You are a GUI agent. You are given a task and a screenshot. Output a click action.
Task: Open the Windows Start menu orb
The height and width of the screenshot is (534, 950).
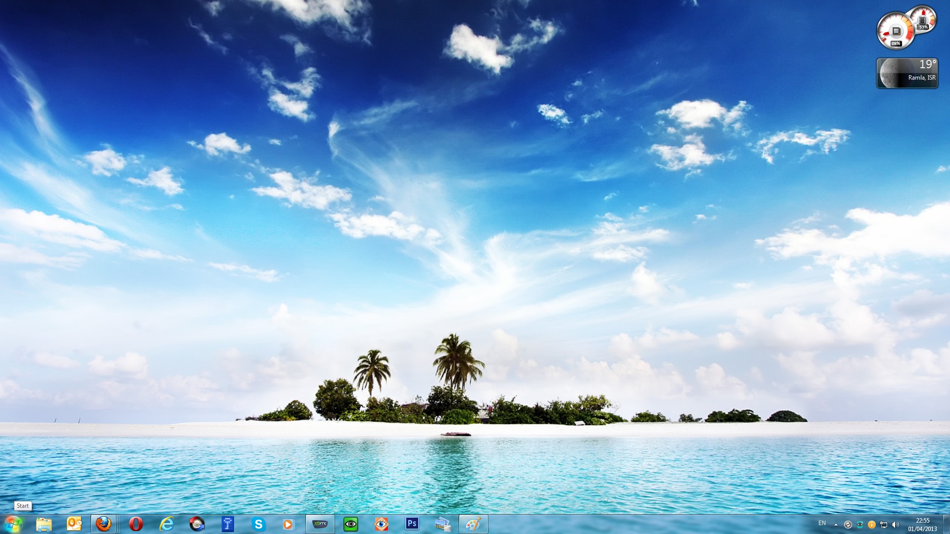pos(13,524)
